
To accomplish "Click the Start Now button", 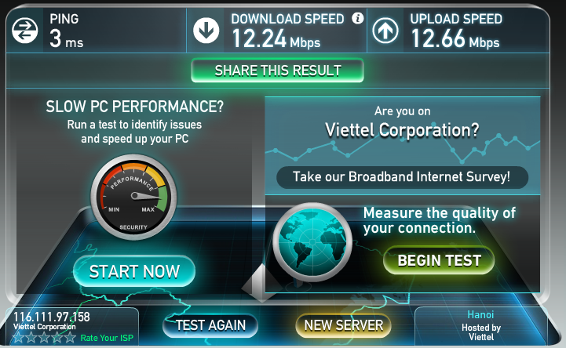I will pos(134,271).
